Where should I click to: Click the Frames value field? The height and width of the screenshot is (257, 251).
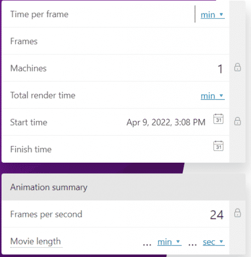pyautogui.click(x=133, y=41)
